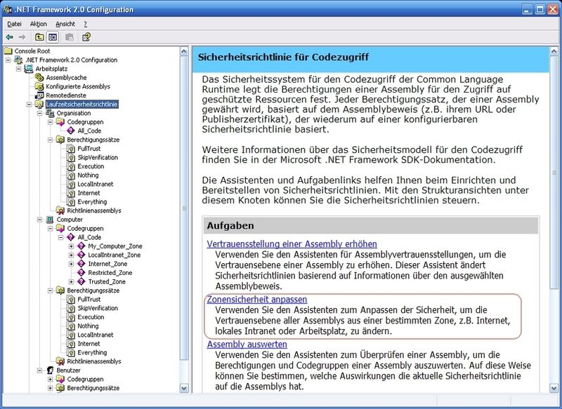Open link Vertrauensstellung einer Assembly erhöhen
Image resolution: width=562 pixels, height=409 pixels.
(292, 244)
